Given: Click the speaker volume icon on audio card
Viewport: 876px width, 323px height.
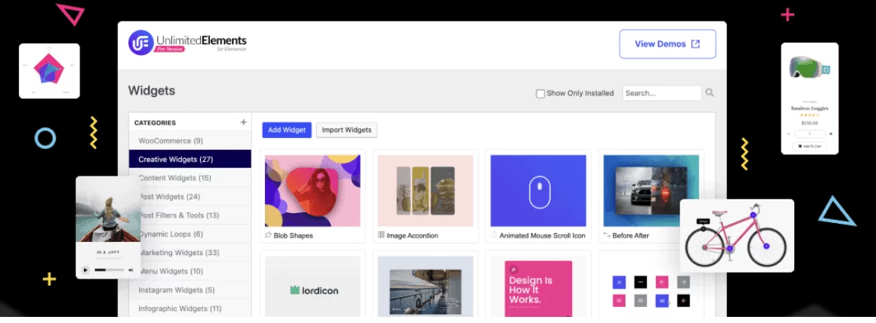Looking at the screenshot, I should (x=131, y=270).
